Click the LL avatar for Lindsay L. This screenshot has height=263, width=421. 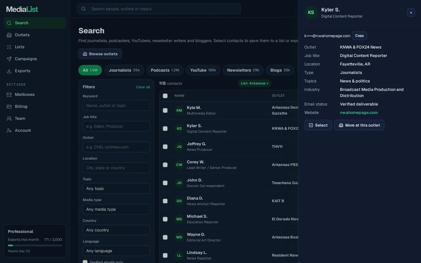point(179,255)
